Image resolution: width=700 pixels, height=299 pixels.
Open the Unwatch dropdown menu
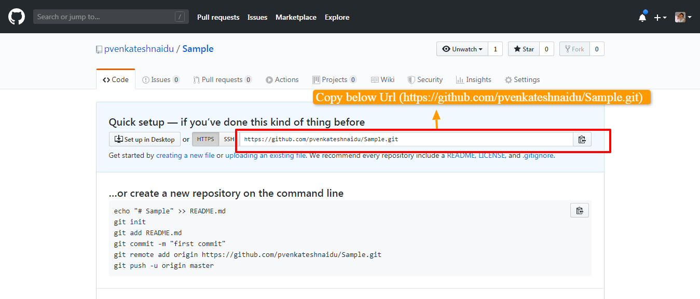tap(462, 48)
